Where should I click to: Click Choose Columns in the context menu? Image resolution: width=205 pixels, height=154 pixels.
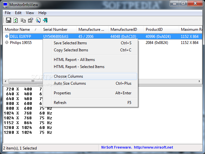click(90, 76)
